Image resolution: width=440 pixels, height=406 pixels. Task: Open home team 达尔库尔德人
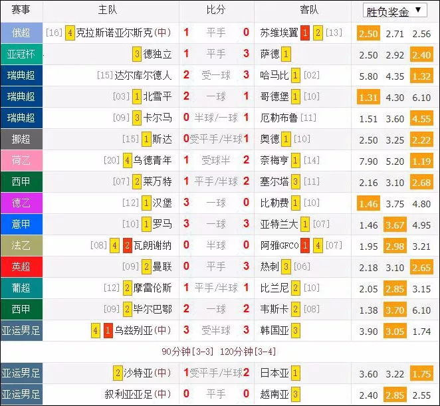click(143, 76)
